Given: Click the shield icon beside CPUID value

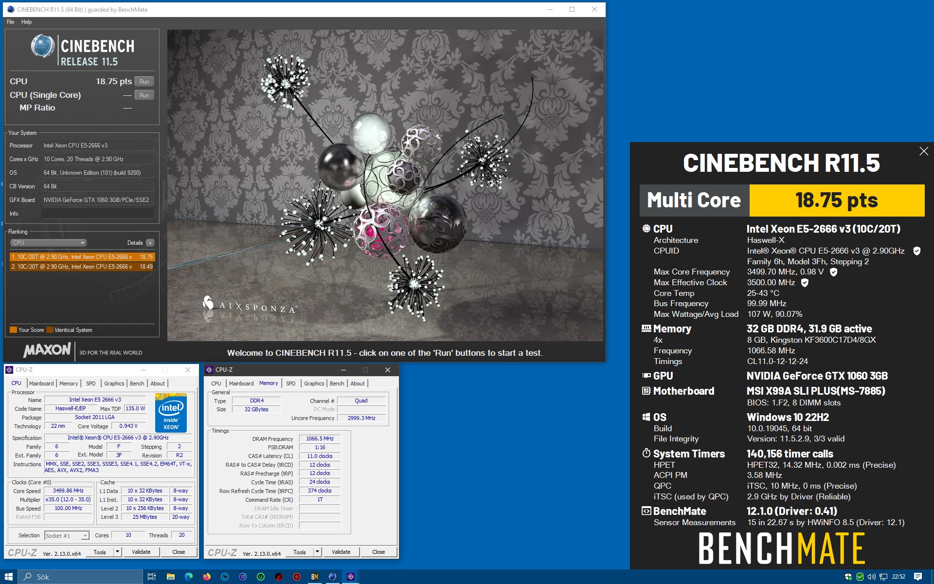Looking at the screenshot, I should (x=917, y=251).
